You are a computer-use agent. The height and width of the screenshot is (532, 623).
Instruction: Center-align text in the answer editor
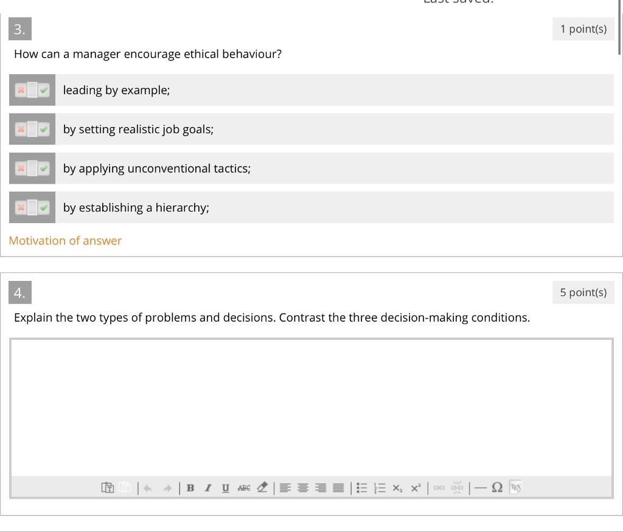pyautogui.click(x=302, y=487)
